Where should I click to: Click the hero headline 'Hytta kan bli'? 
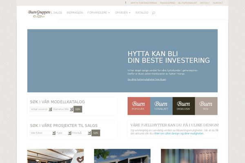click(x=153, y=54)
